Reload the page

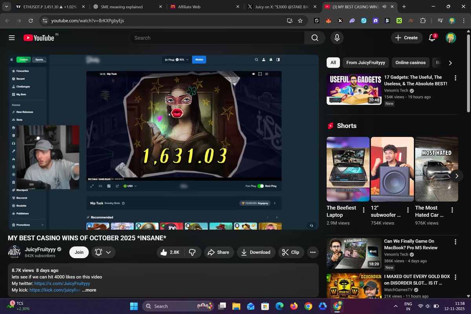coord(31,20)
